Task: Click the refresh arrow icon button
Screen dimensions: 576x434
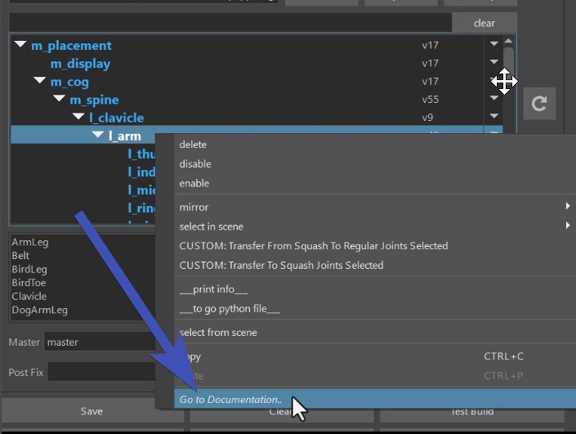Action: click(x=539, y=104)
